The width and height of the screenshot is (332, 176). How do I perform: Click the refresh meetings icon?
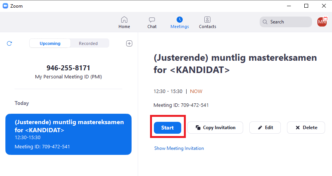[10, 43]
